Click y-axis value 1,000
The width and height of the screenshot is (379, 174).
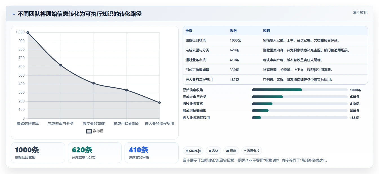click(20, 32)
